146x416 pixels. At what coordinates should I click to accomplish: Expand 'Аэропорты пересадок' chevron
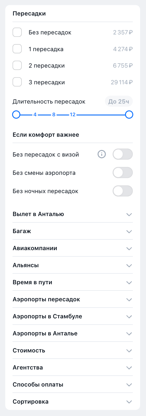tap(129, 300)
